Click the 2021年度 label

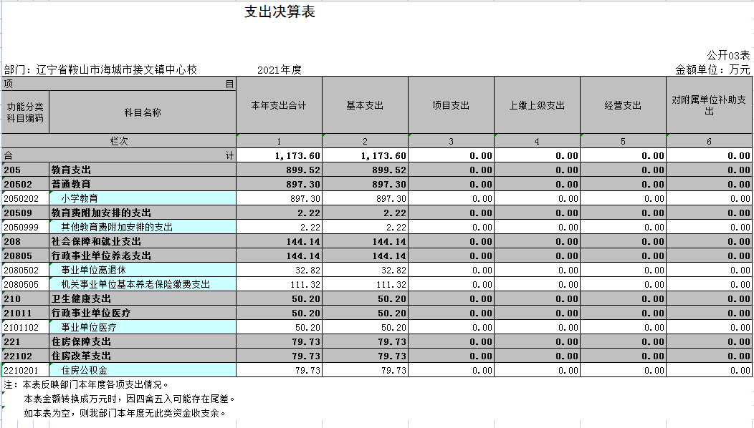coord(280,70)
